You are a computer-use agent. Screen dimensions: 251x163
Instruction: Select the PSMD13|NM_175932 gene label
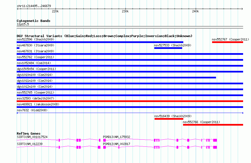[116, 137]
